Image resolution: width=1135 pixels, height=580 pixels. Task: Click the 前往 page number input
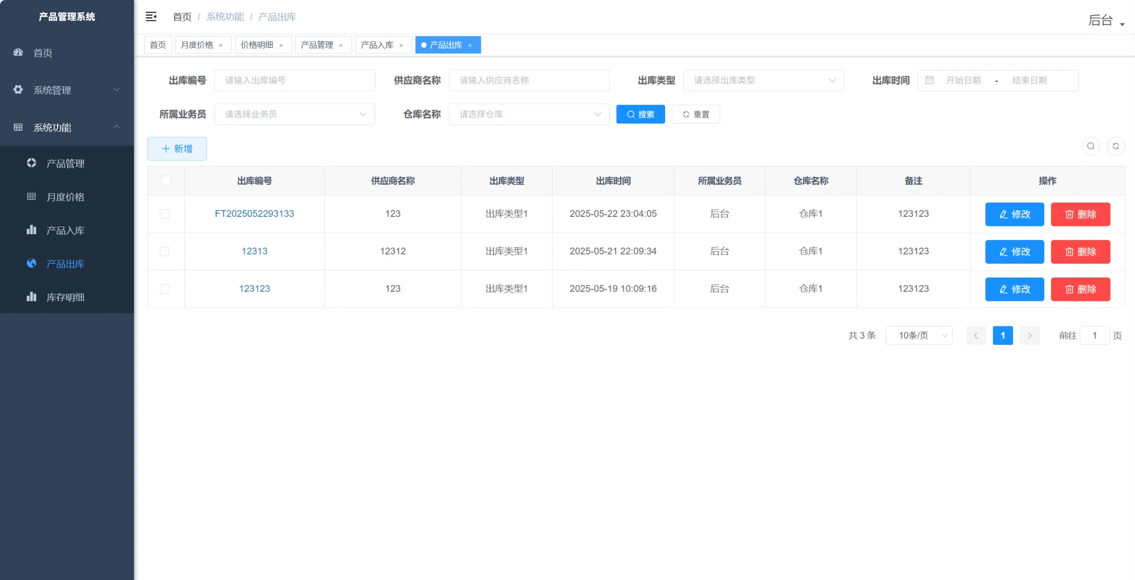(x=1095, y=335)
